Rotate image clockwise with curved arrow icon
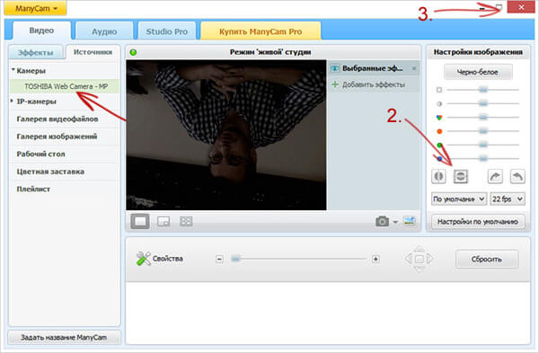The image size is (539, 353). click(495, 177)
